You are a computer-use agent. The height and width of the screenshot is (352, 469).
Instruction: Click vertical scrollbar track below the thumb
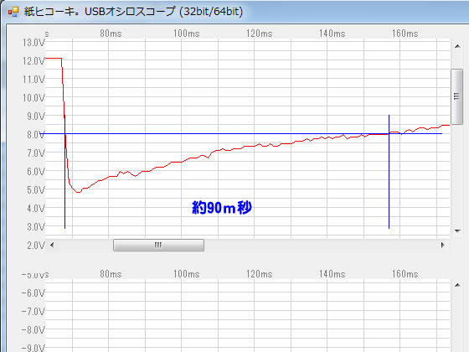point(456,174)
